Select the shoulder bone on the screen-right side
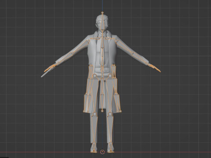Screen dimensions: 211x158 pyautogui.click(x=110, y=39)
